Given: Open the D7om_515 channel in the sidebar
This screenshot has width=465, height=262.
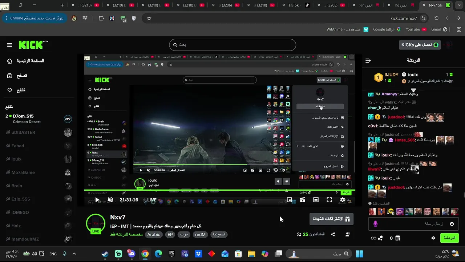Looking at the screenshot, I should tap(39, 119).
